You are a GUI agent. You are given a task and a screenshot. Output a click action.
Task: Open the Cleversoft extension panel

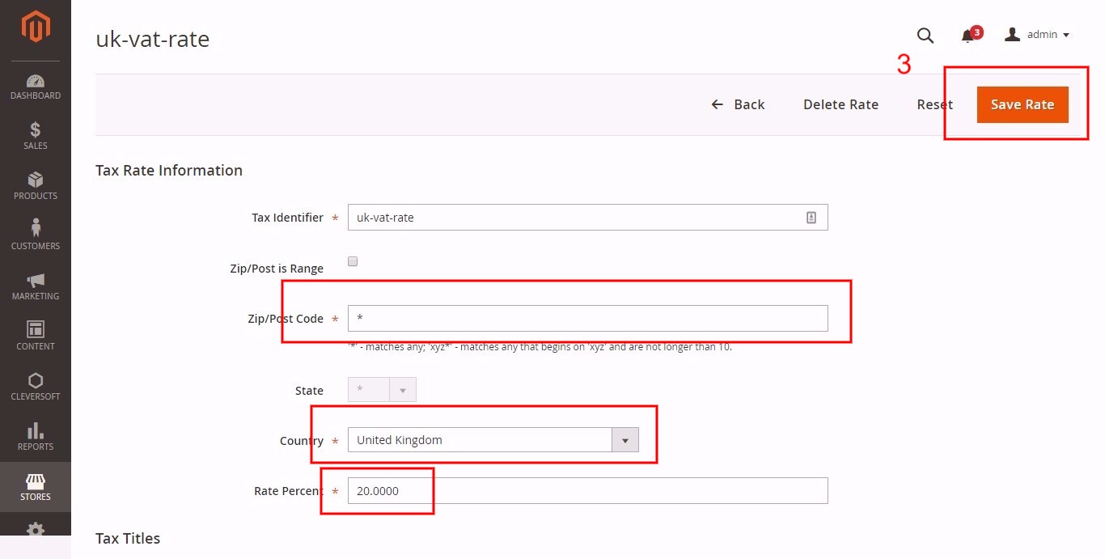coord(36,386)
